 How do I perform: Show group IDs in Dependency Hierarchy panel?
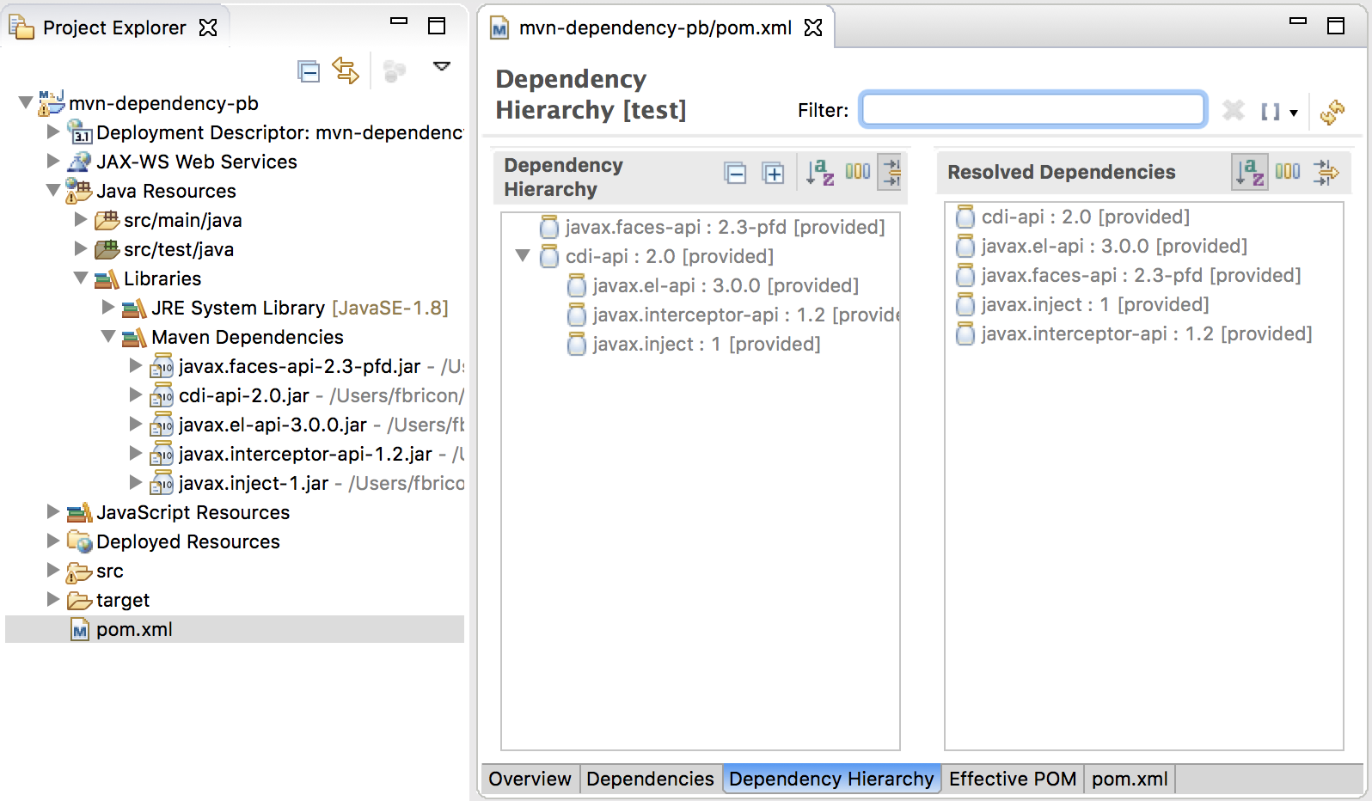(x=857, y=172)
